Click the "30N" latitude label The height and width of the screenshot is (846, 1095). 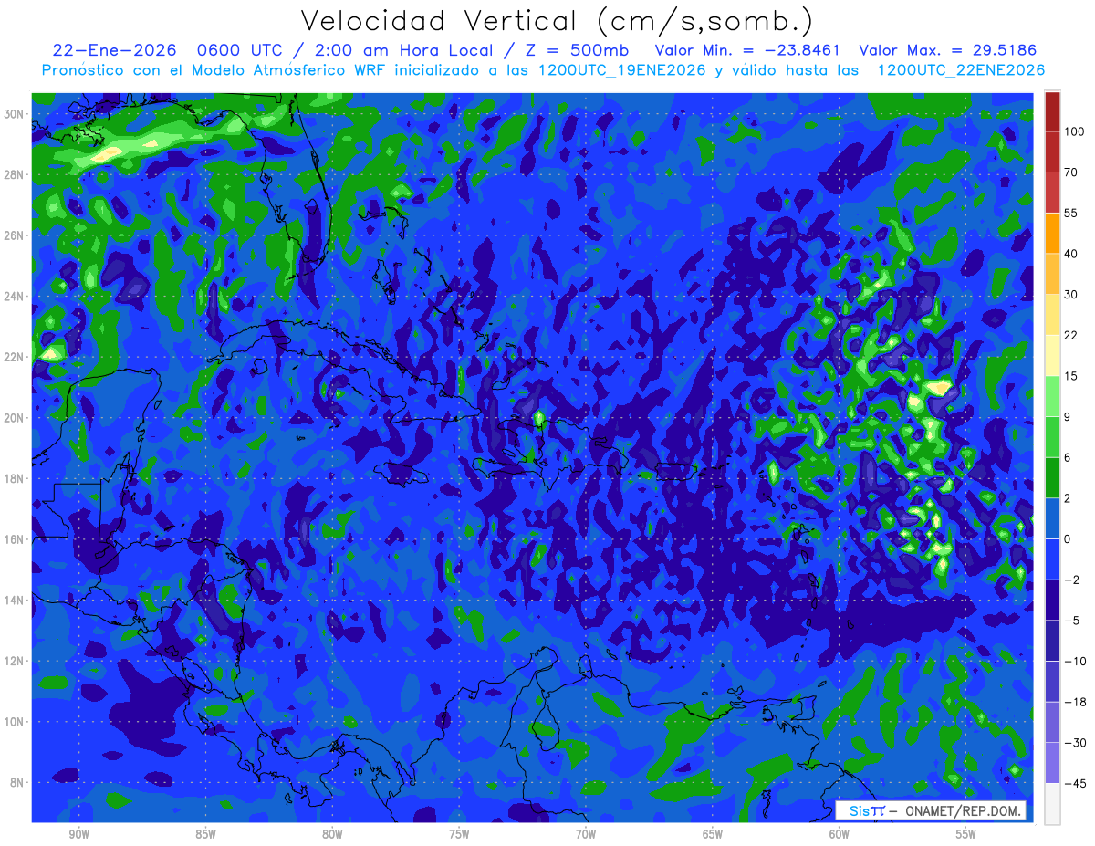pyautogui.click(x=15, y=113)
